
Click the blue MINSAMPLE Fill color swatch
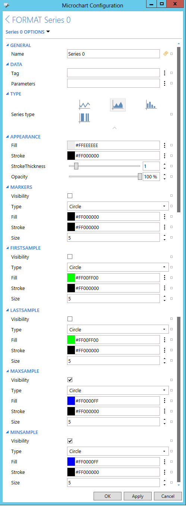tap(71, 462)
